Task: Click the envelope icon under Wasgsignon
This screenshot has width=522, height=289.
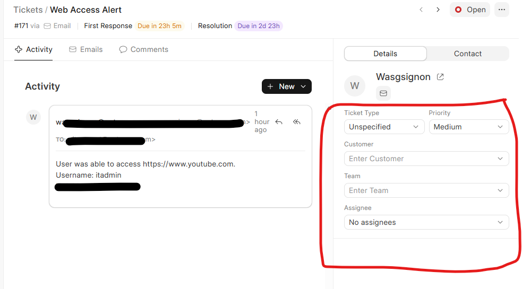Action: 383,93
